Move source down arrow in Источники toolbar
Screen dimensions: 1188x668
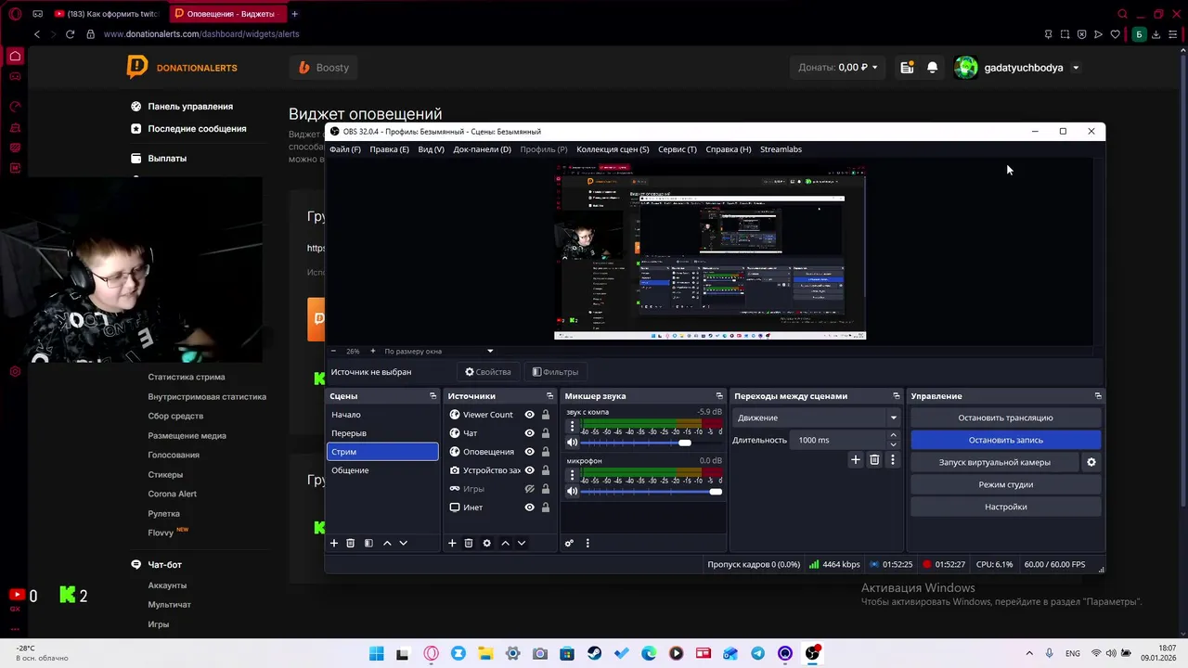coord(522,543)
